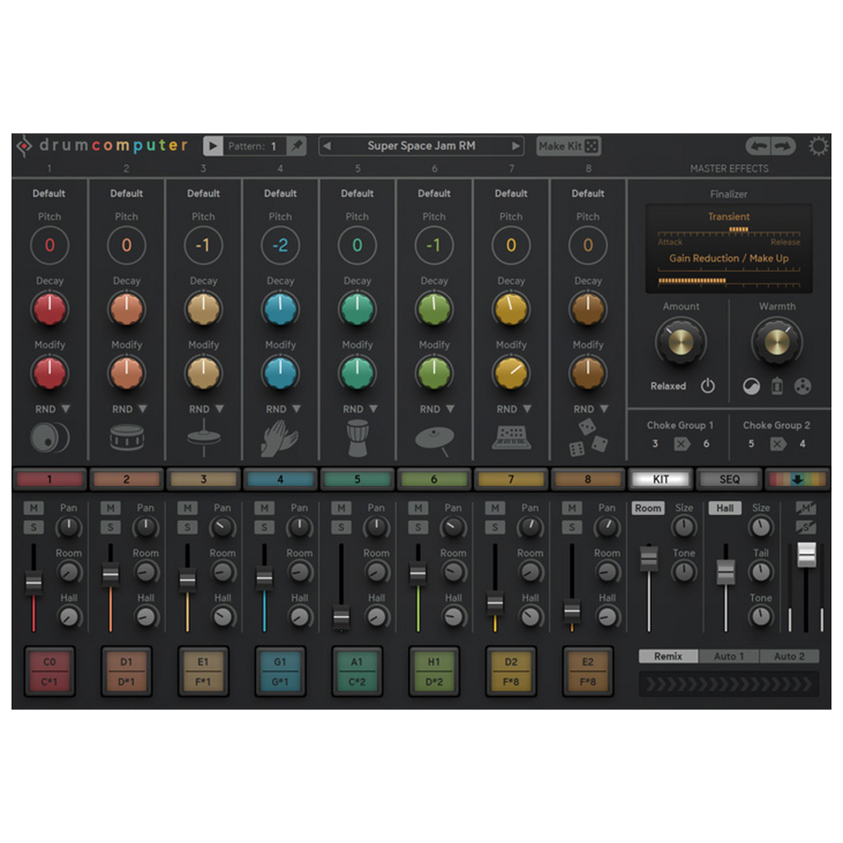
Task: Solo channel 1 with its S button
Action: point(33,527)
